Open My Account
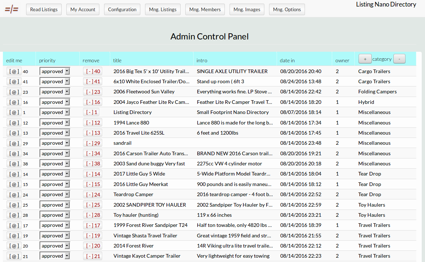 click(x=83, y=9)
